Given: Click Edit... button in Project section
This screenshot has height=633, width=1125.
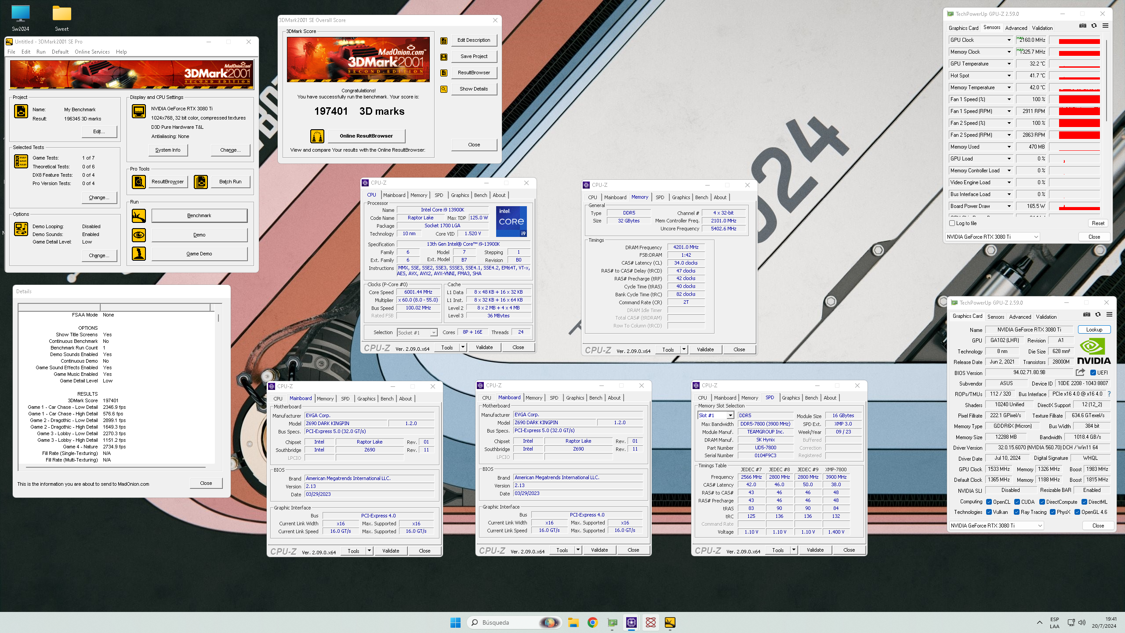Looking at the screenshot, I should pos(99,132).
